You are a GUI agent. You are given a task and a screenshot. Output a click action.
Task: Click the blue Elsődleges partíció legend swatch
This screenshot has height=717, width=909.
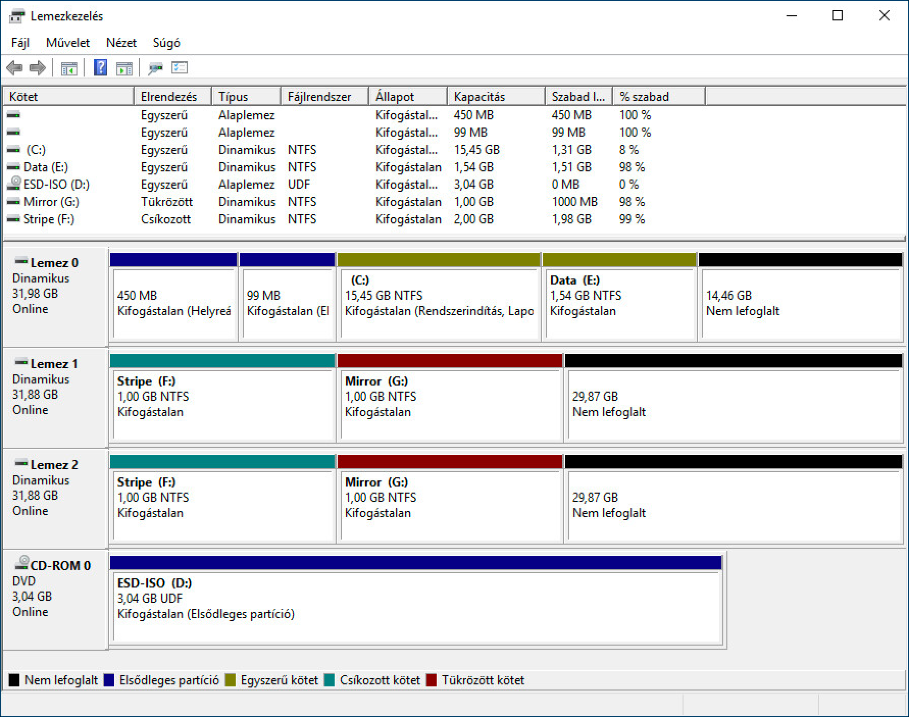point(109,680)
